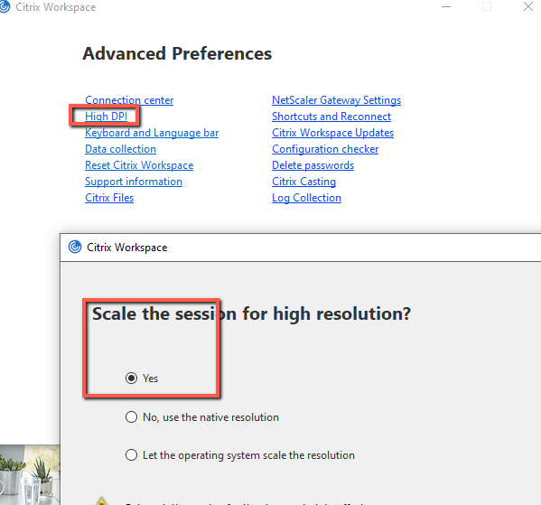
Task: Click the 'Scale the session for high resolution?' heading
Action: pyautogui.click(x=251, y=313)
